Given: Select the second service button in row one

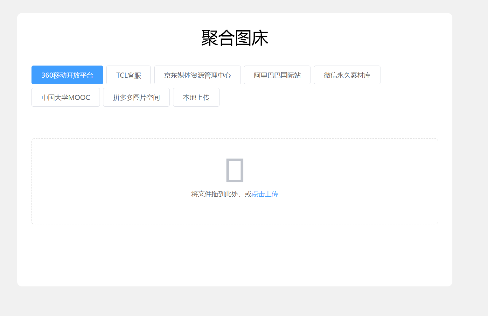Looking at the screenshot, I should coord(129,75).
